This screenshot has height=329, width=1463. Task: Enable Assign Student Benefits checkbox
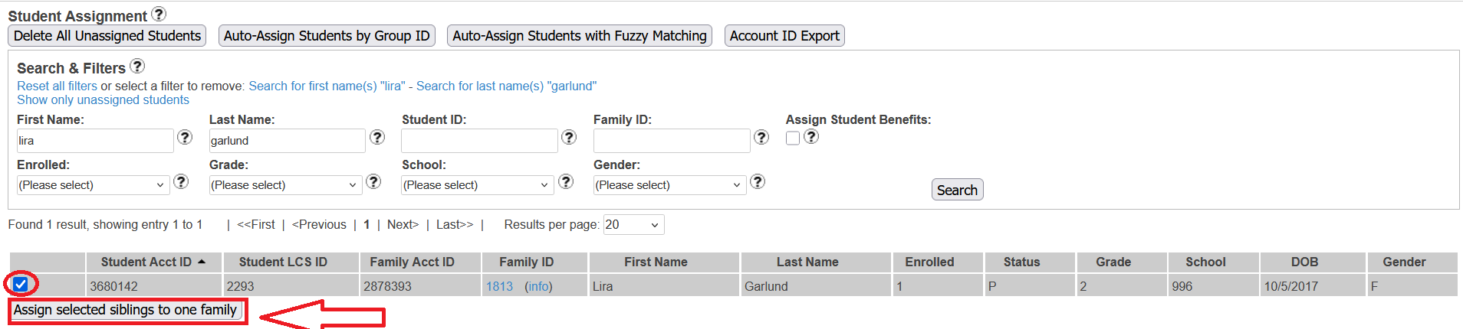click(793, 138)
